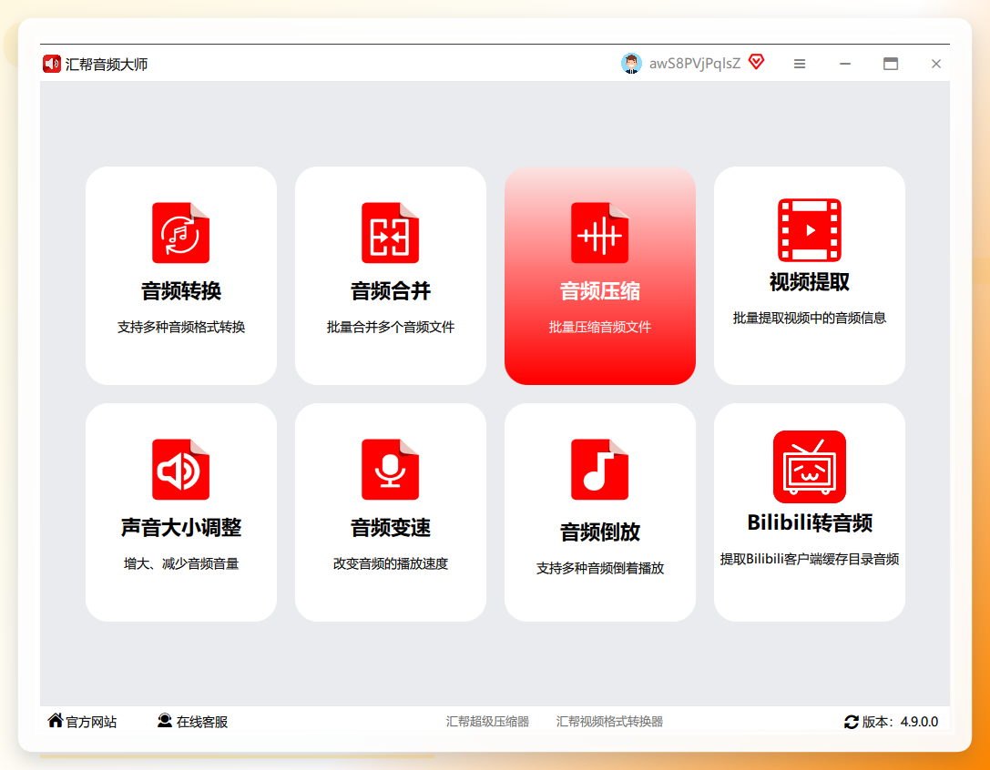The width and height of the screenshot is (990, 770).
Task: Click description 增大、减少音频音量
Action: [181, 563]
